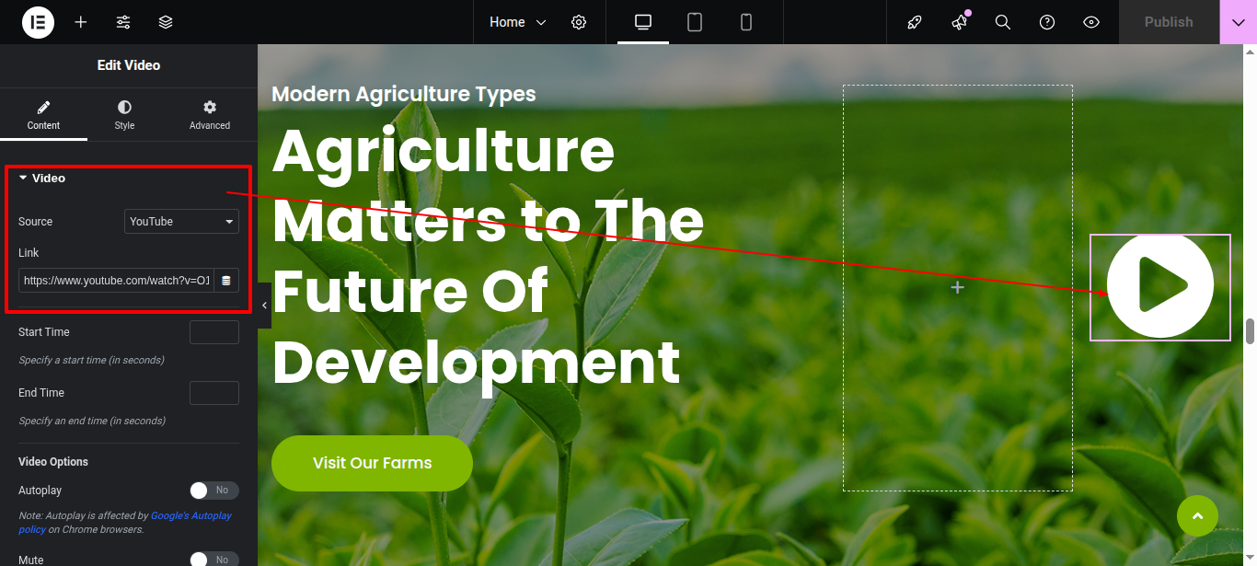This screenshot has width=1257, height=566.
Task: Open page settings gear icon
Action: coord(579,22)
